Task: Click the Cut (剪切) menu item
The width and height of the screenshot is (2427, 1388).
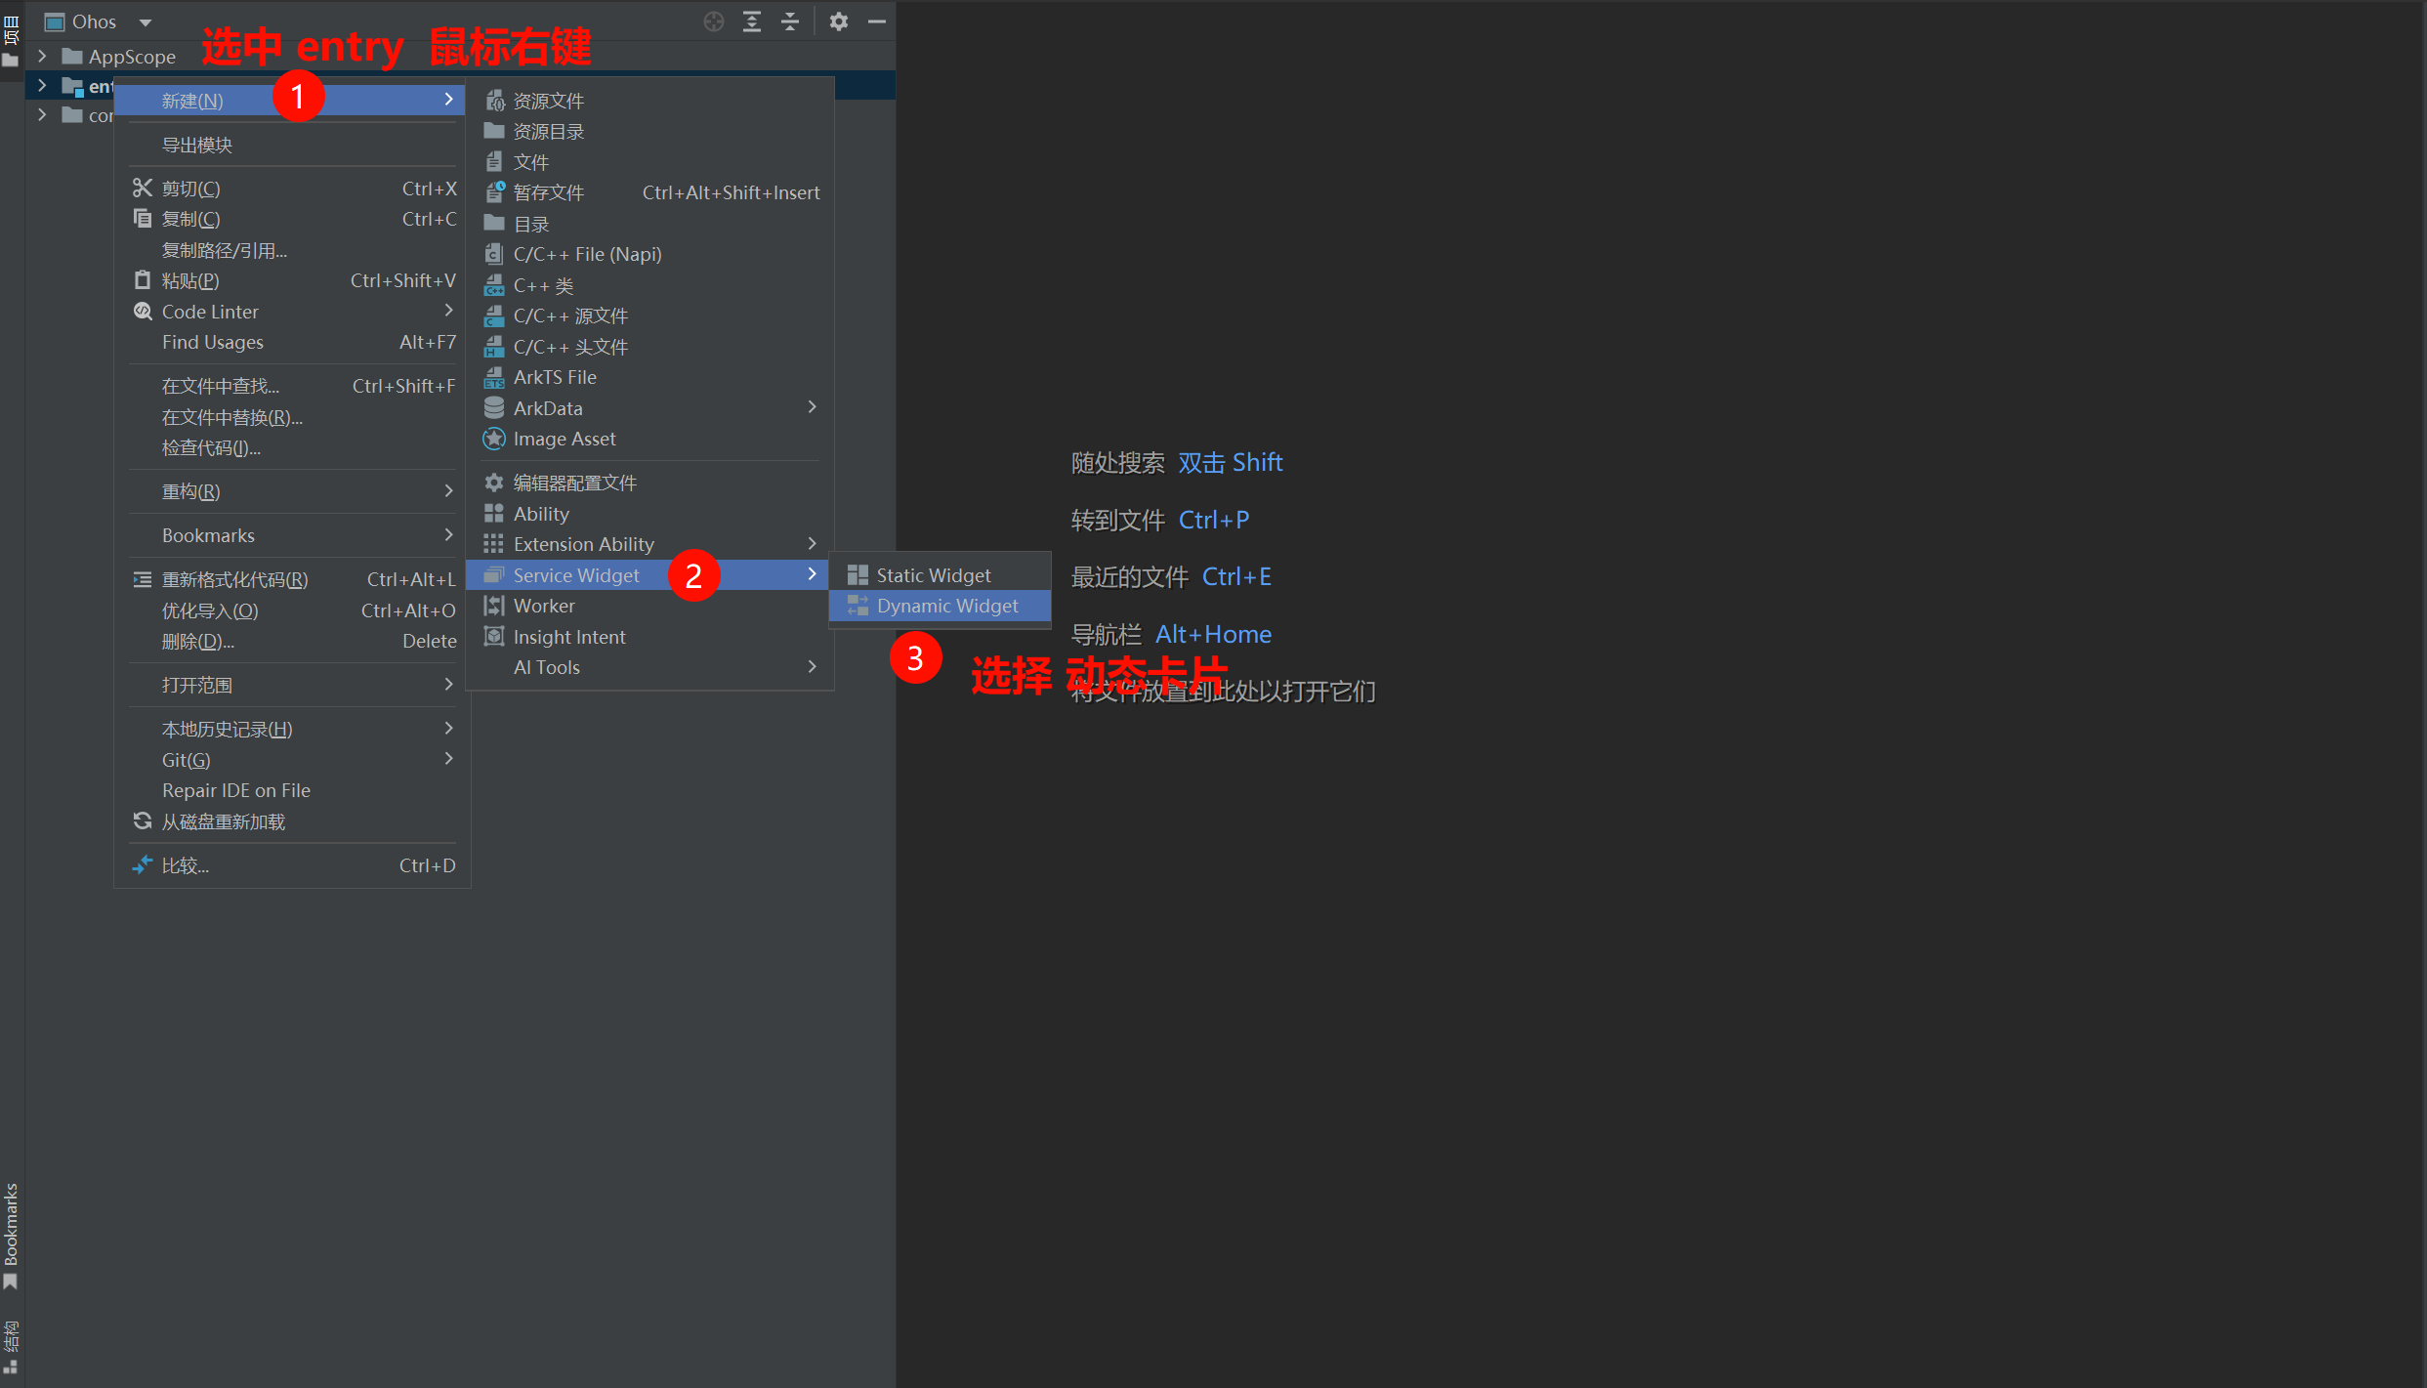Action: [x=190, y=189]
